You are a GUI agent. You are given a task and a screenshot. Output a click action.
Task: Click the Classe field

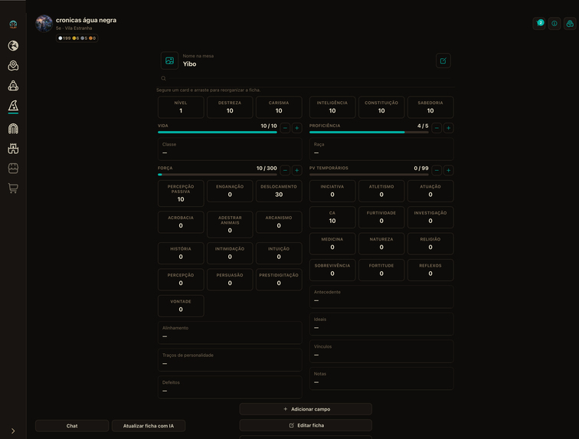[x=230, y=149]
